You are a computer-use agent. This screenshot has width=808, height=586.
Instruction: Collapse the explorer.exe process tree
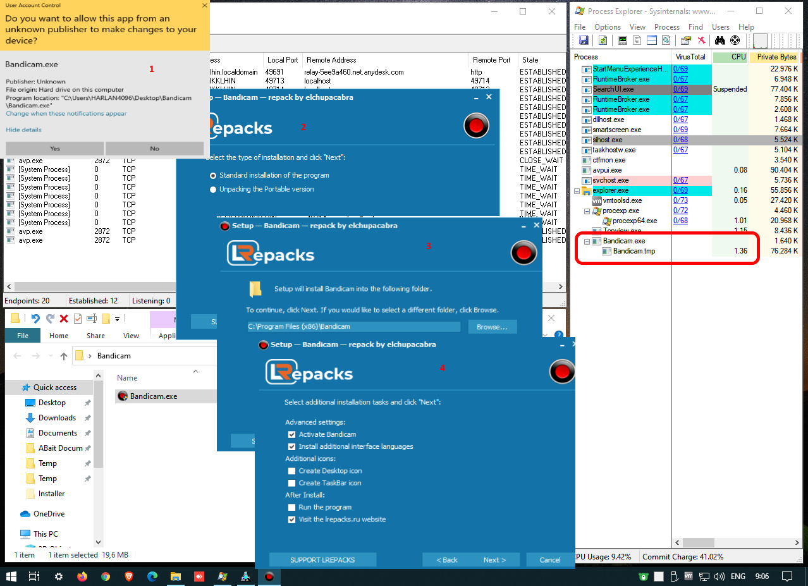click(577, 191)
